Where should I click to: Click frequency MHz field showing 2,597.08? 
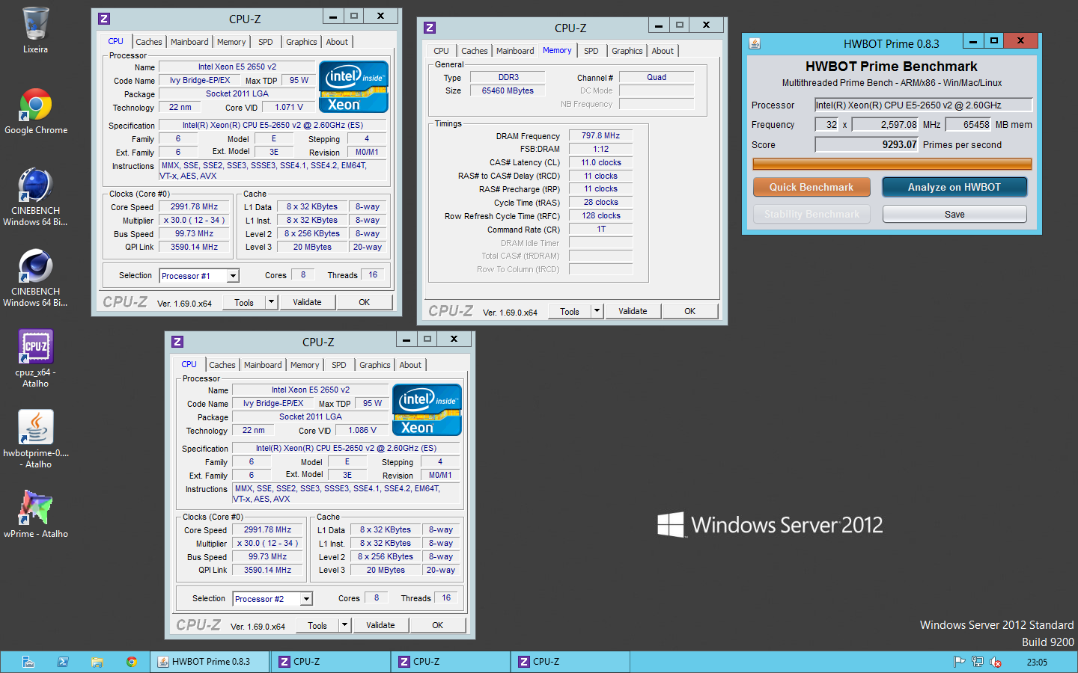tap(886, 125)
